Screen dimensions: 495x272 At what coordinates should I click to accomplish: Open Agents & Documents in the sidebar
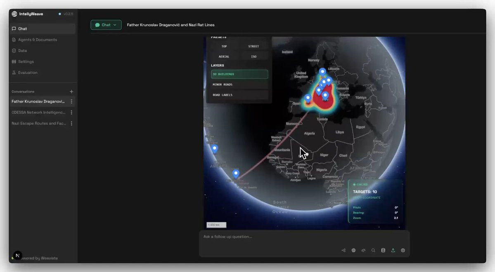click(x=42, y=40)
